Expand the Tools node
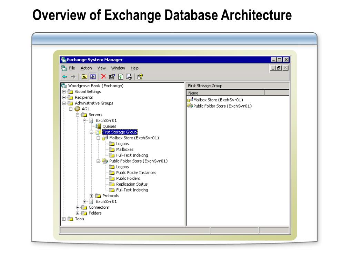Screen dimensions: 353x264 (64, 219)
